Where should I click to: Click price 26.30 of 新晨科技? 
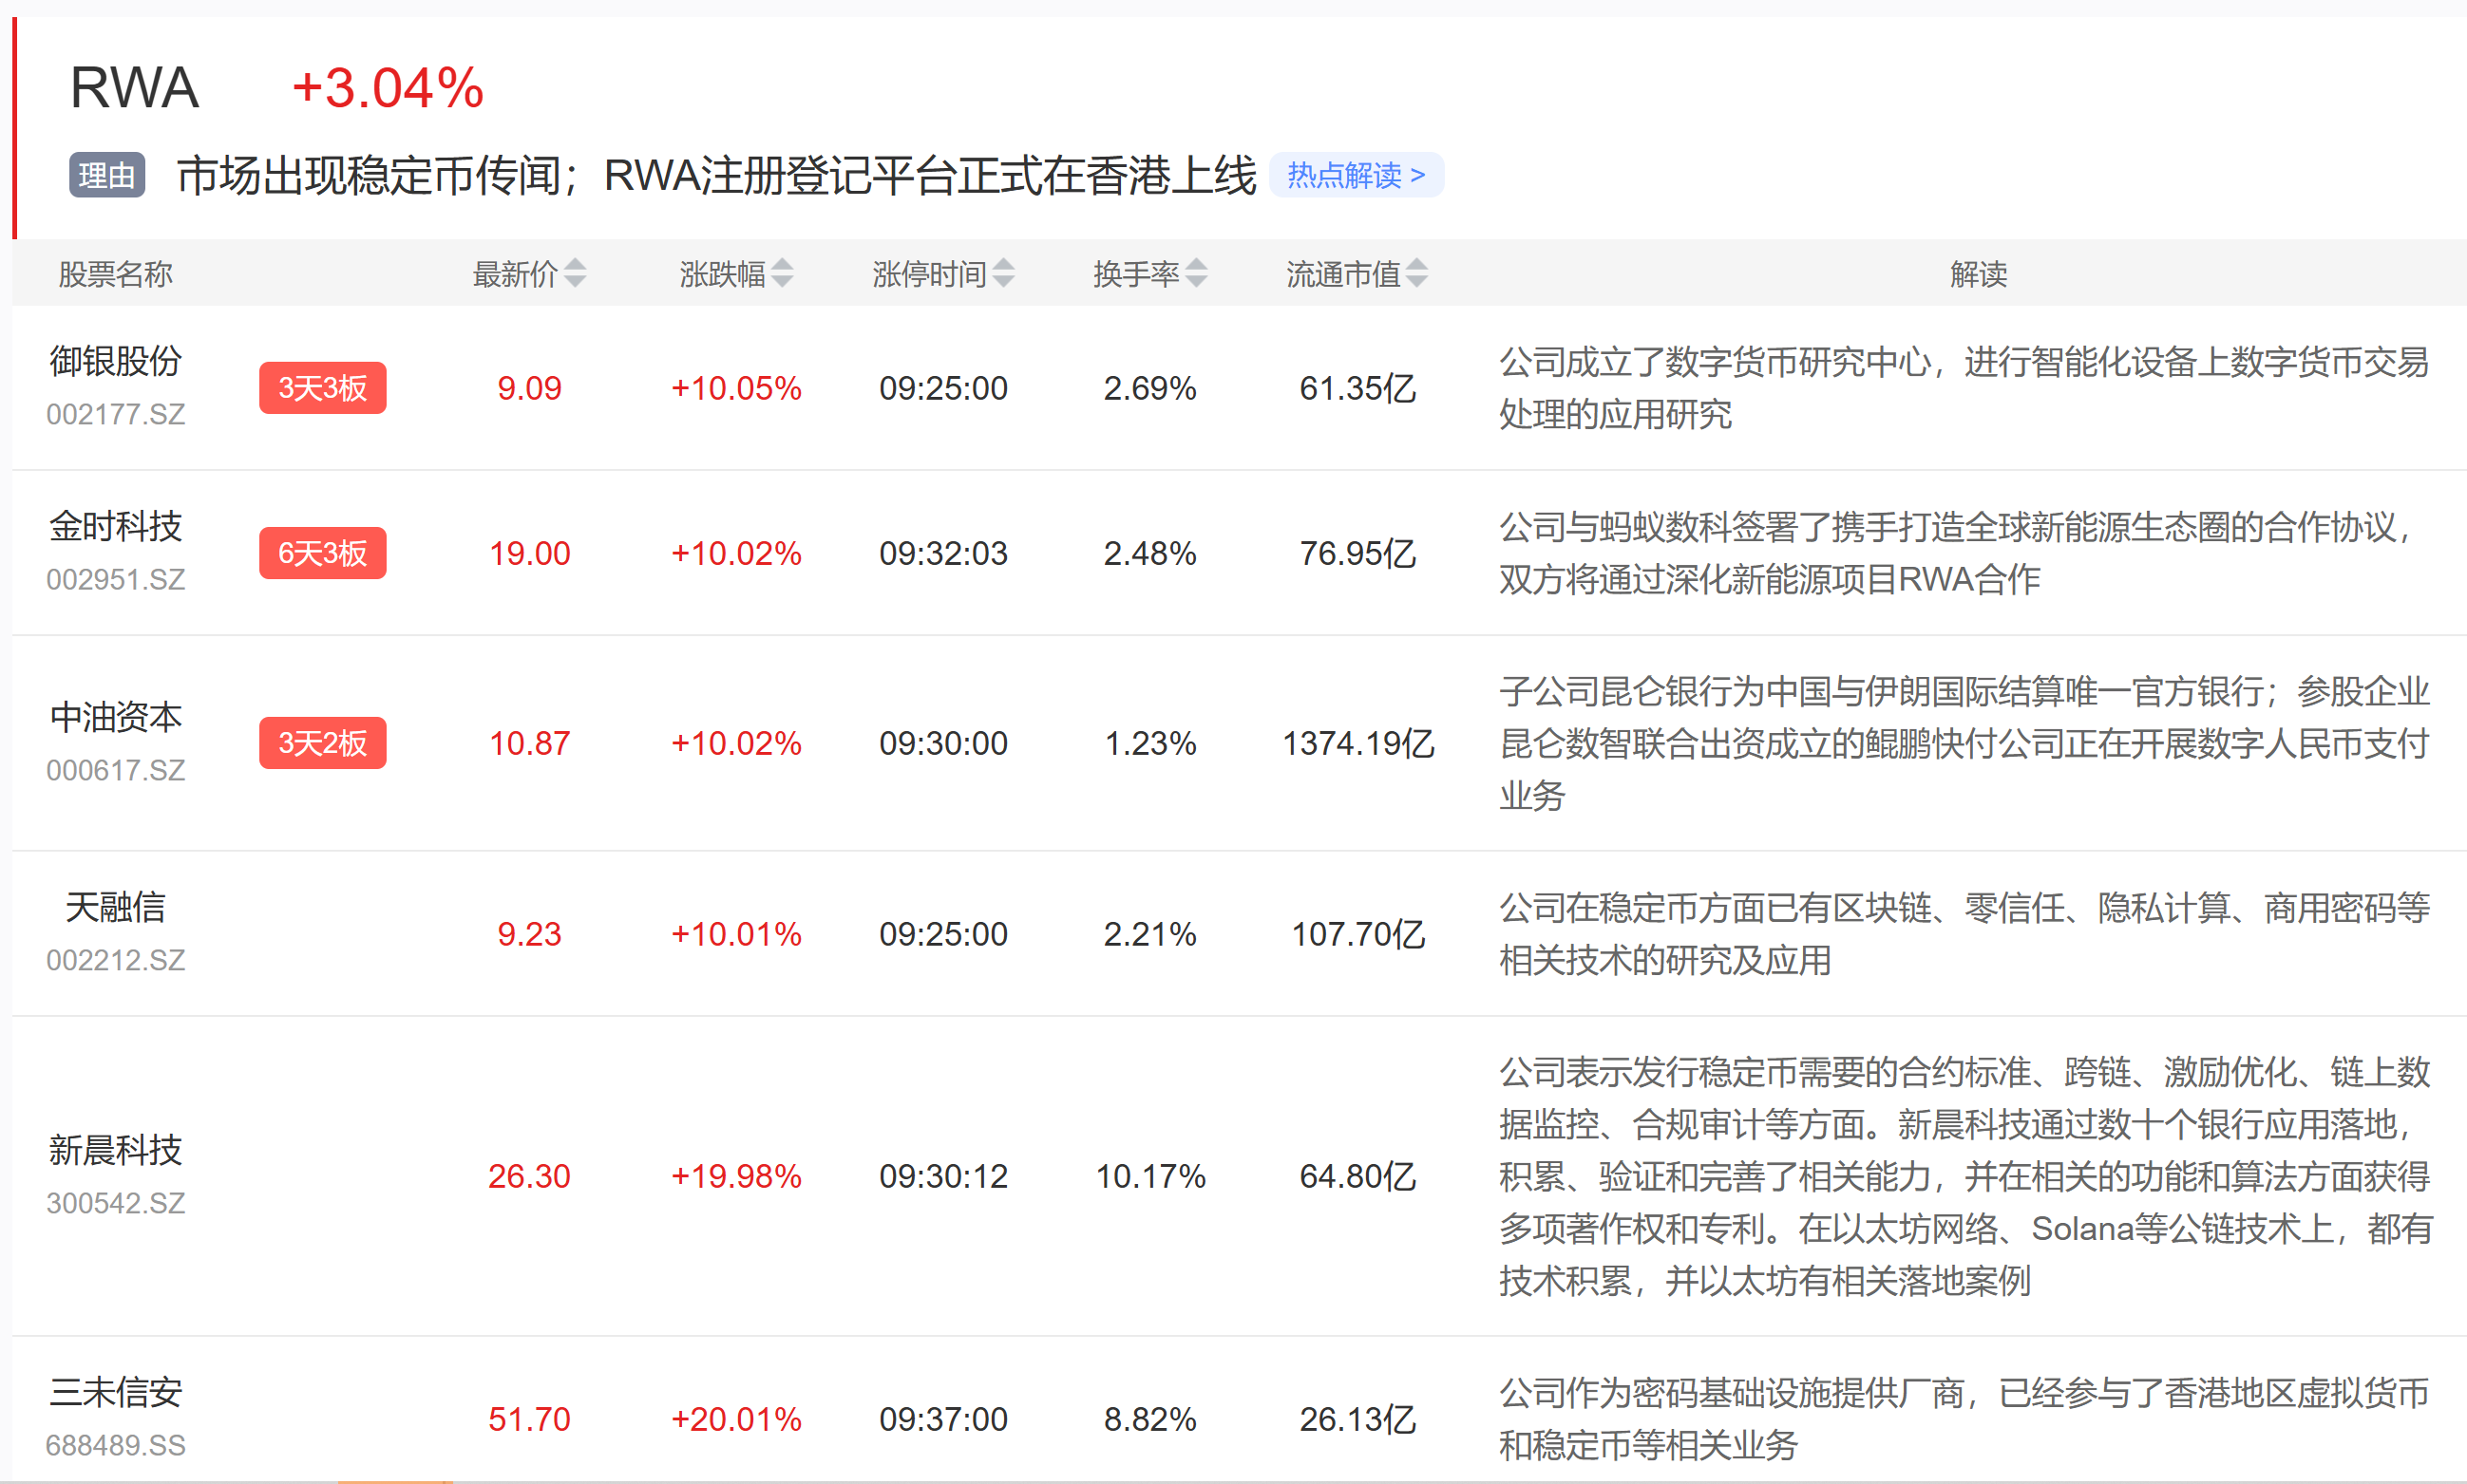(x=529, y=1176)
